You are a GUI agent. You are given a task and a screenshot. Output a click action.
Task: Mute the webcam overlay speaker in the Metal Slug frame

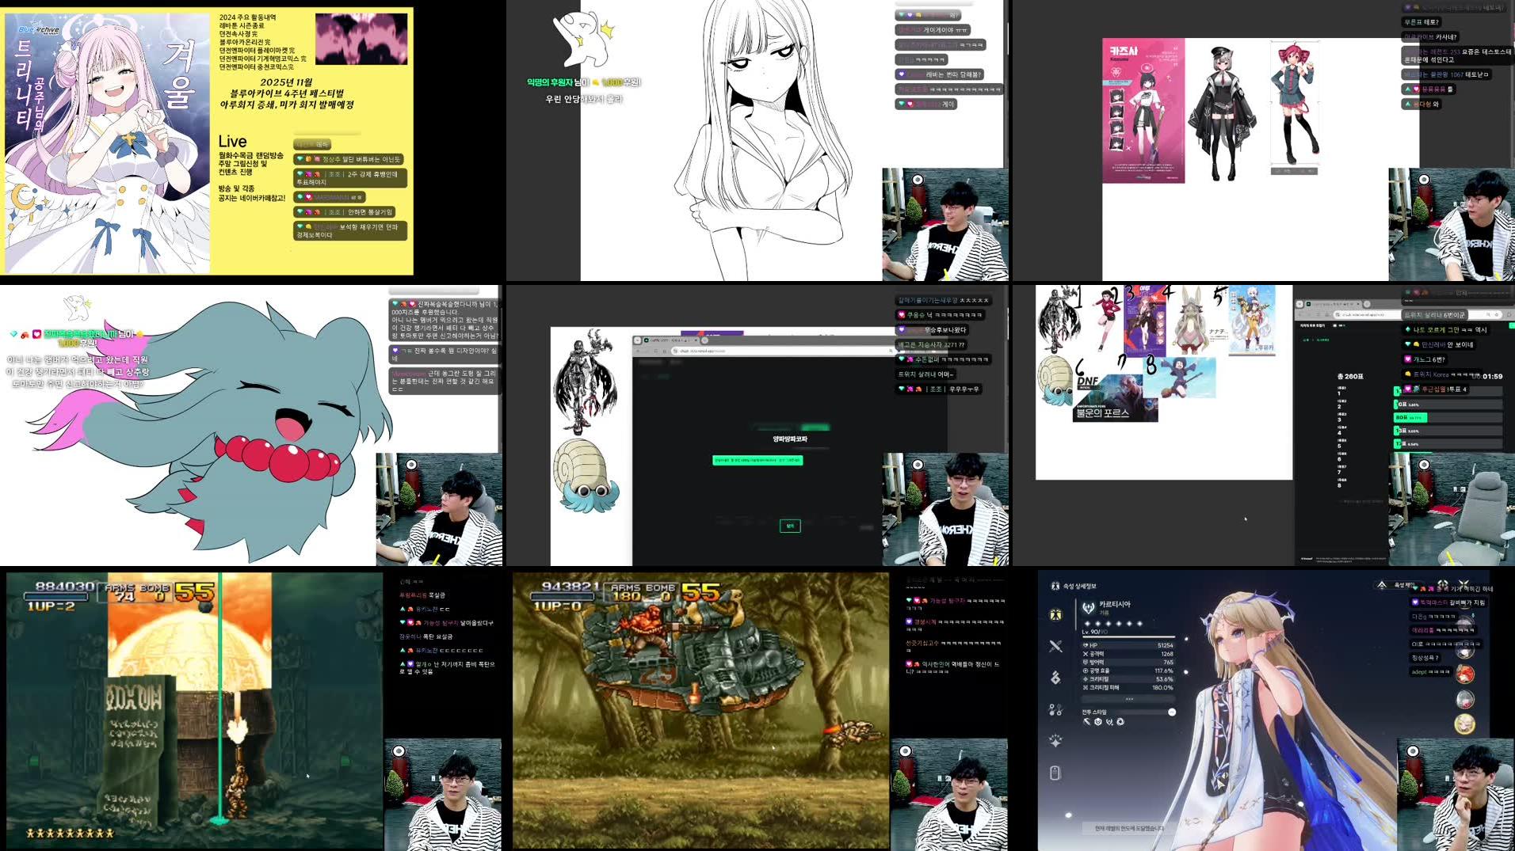coord(905,750)
